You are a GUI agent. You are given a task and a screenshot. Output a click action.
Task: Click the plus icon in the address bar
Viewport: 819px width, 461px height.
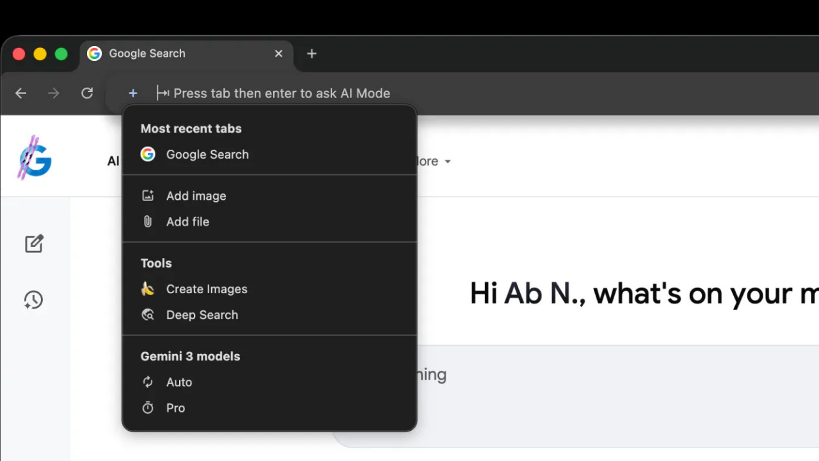click(x=132, y=93)
